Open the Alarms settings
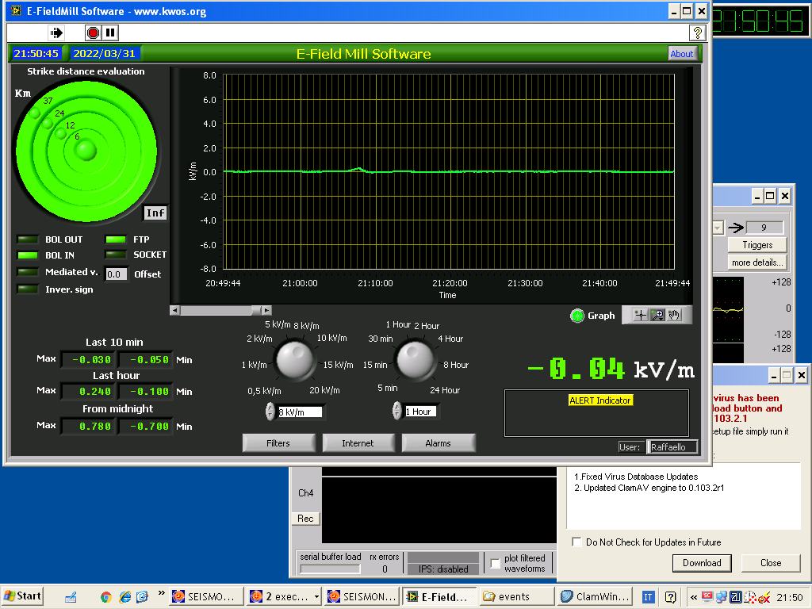 coord(438,443)
